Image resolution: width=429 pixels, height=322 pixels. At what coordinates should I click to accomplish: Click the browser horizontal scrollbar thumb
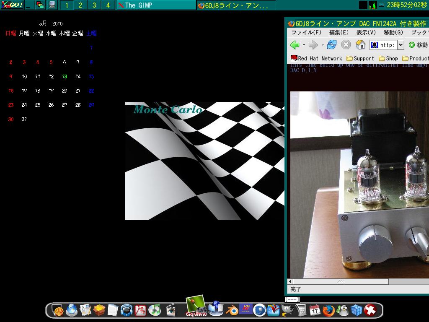coord(340,281)
